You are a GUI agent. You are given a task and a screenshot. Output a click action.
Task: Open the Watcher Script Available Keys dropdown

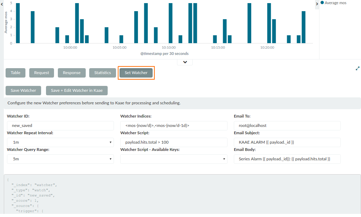(x=174, y=159)
